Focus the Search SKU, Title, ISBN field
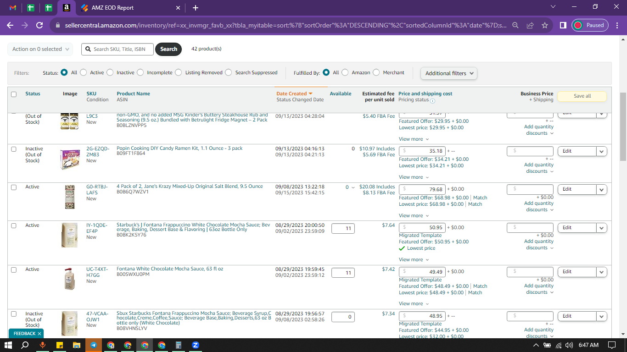627x352 pixels. (118, 49)
